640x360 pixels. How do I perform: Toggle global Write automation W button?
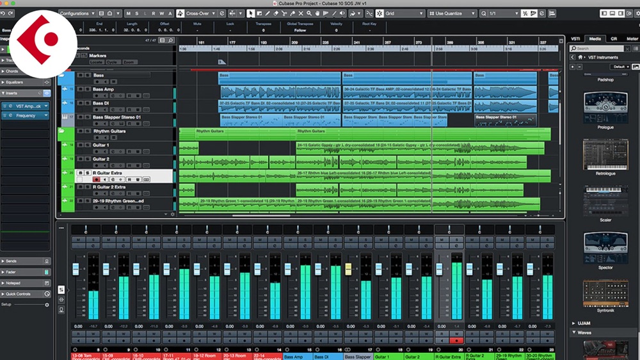pyautogui.click(x=162, y=13)
